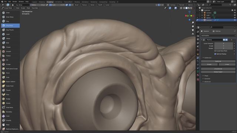Click the Unsubdivide button

[218, 69]
